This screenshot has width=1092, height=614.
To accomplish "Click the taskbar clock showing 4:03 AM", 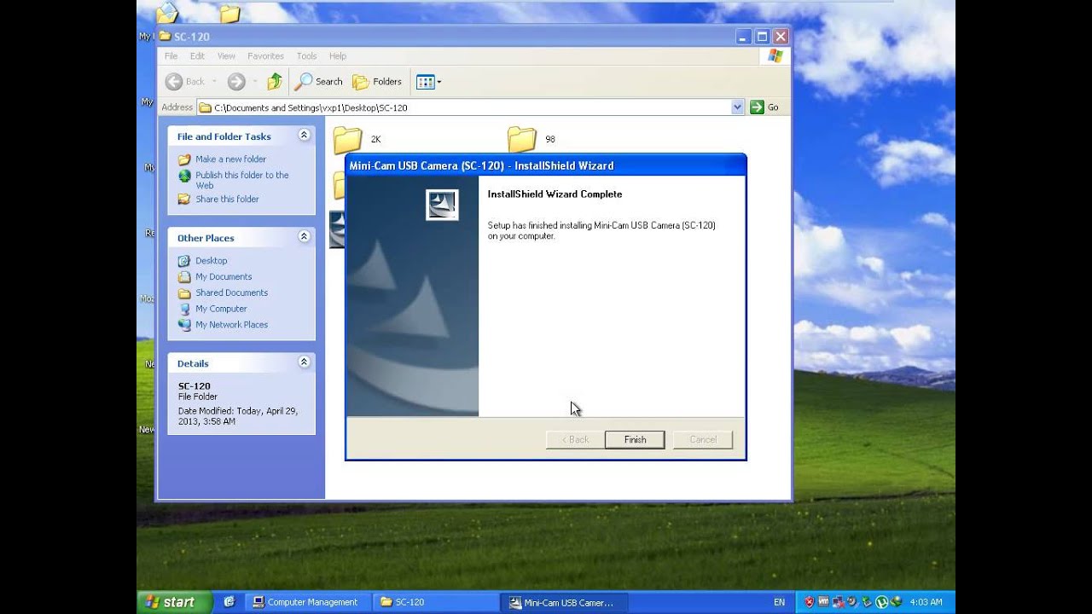I will tap(926, 602).
